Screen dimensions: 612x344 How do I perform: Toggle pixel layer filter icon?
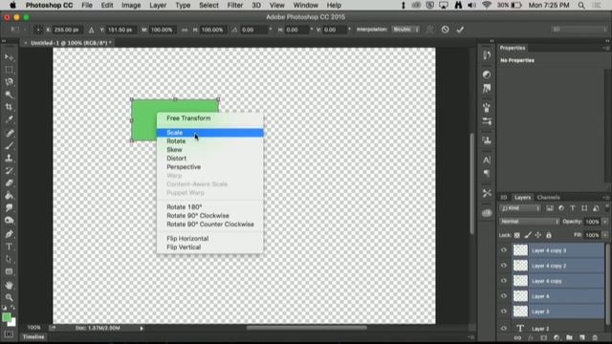coord(550,208)
